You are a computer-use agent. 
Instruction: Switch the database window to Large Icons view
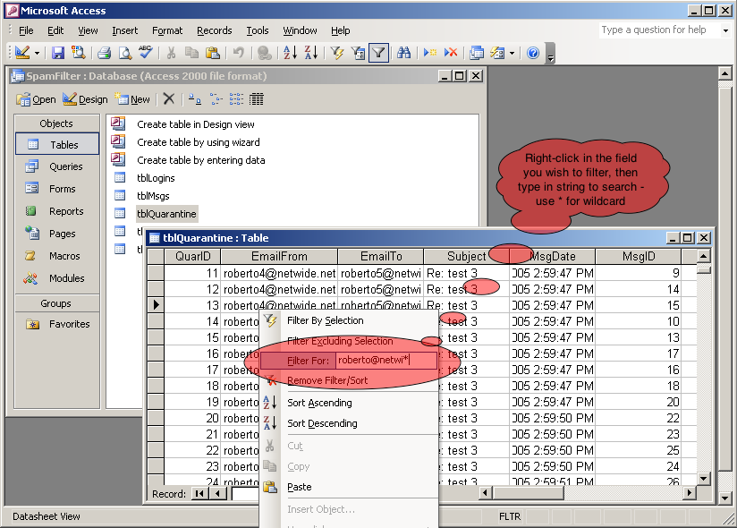(x=195, y=98)
